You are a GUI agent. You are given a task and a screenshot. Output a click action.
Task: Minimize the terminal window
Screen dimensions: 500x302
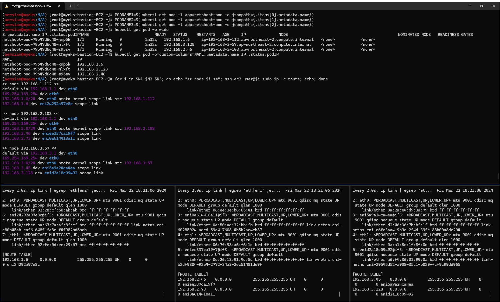[x=470, y=6]
